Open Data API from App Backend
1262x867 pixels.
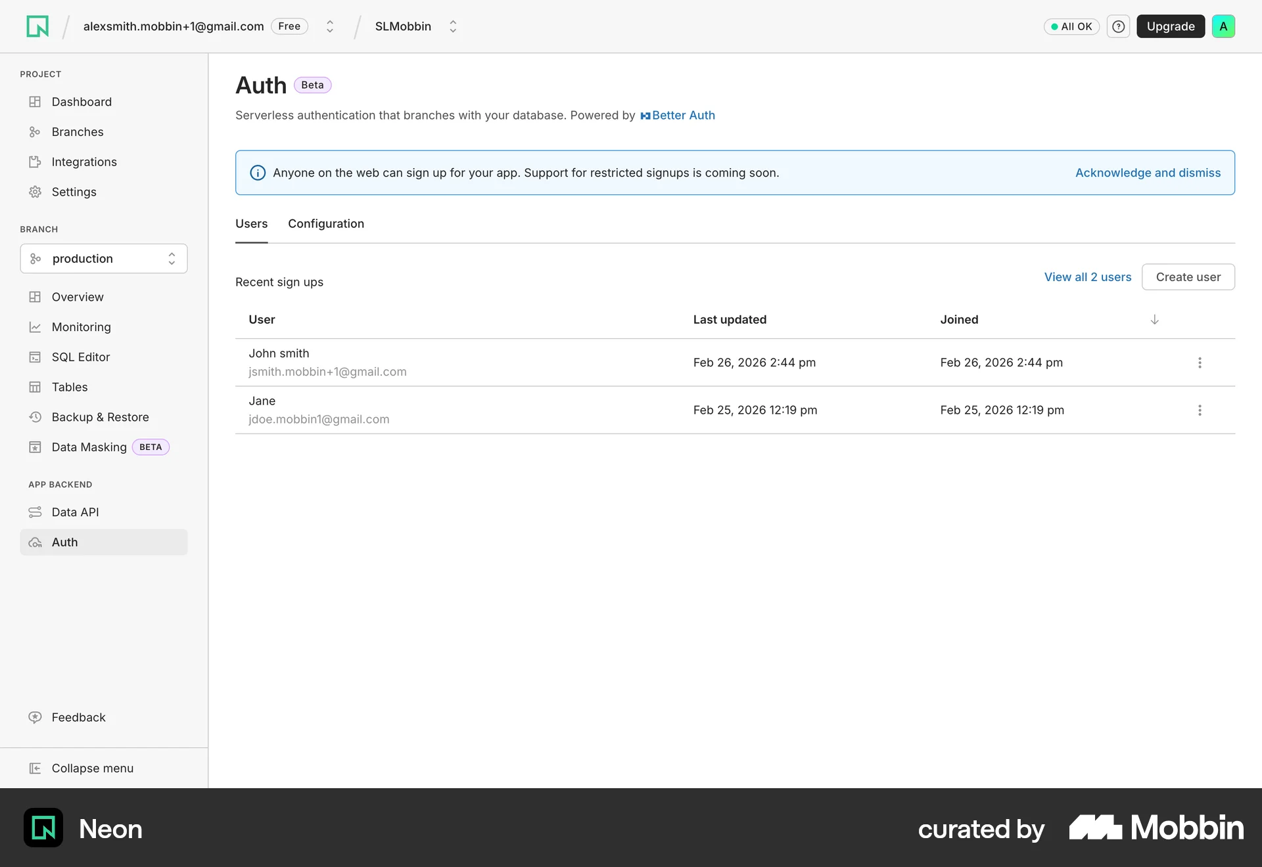coord(104,512)
